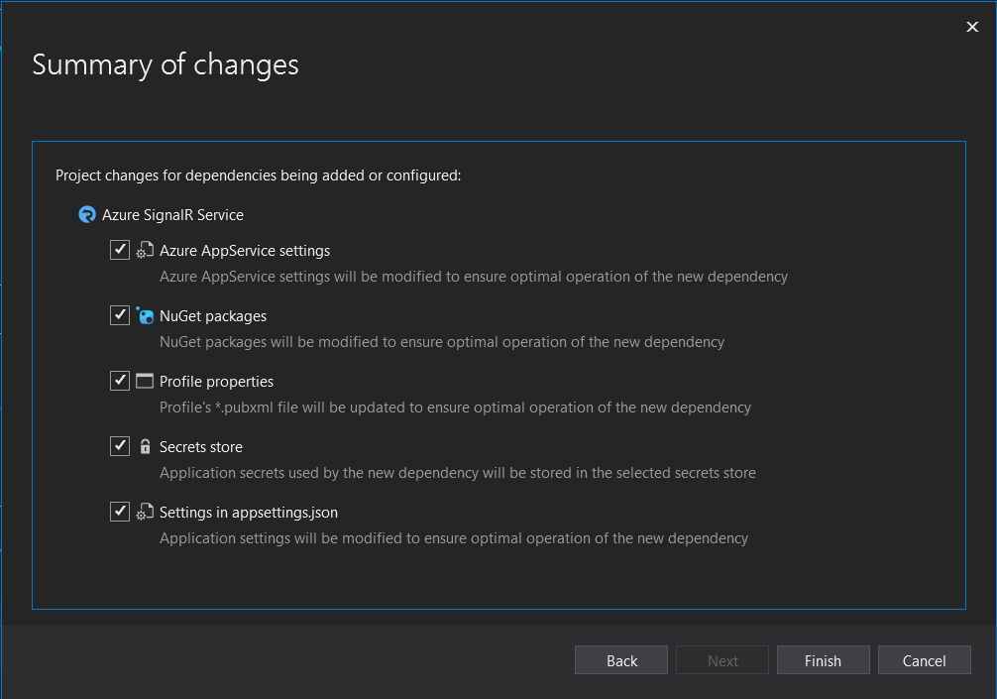Cancel the Summary of changes dialog
This screenshot has width=997, height=699.
924,660
